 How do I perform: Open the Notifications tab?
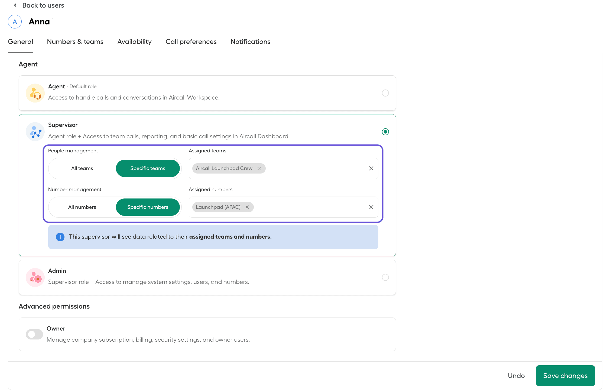point(250,41)
